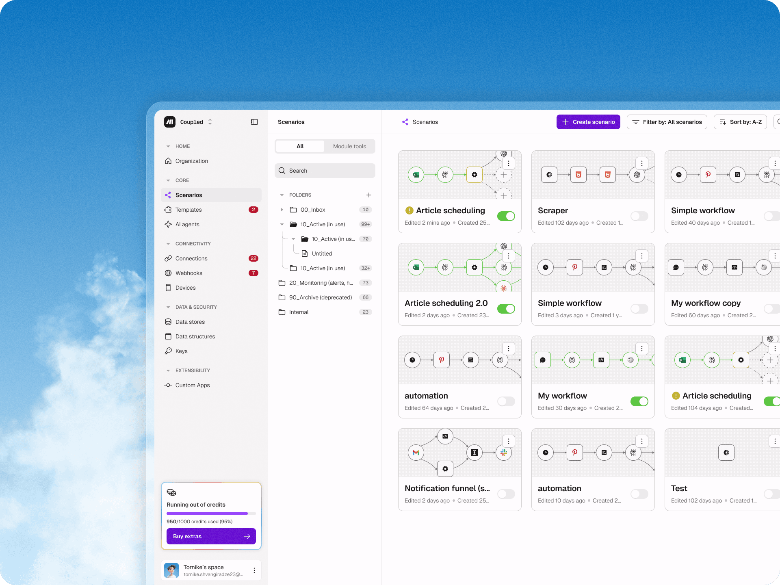Click Create scenario button

click(x=588, y=122)
